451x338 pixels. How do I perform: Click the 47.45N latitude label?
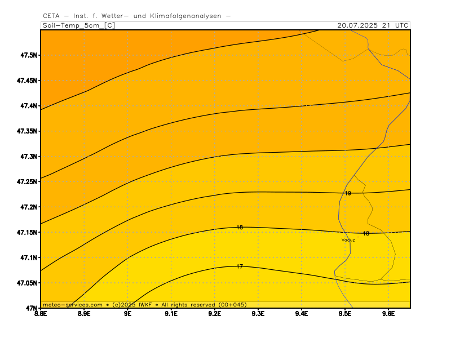click(26, 81)
